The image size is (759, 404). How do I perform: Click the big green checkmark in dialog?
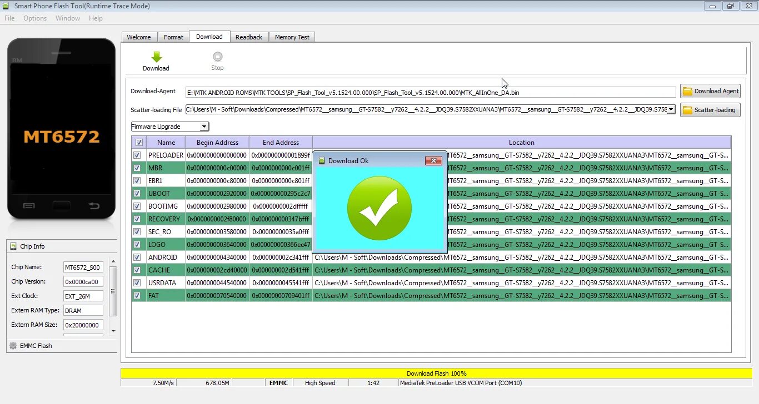[x=379, y=209]
